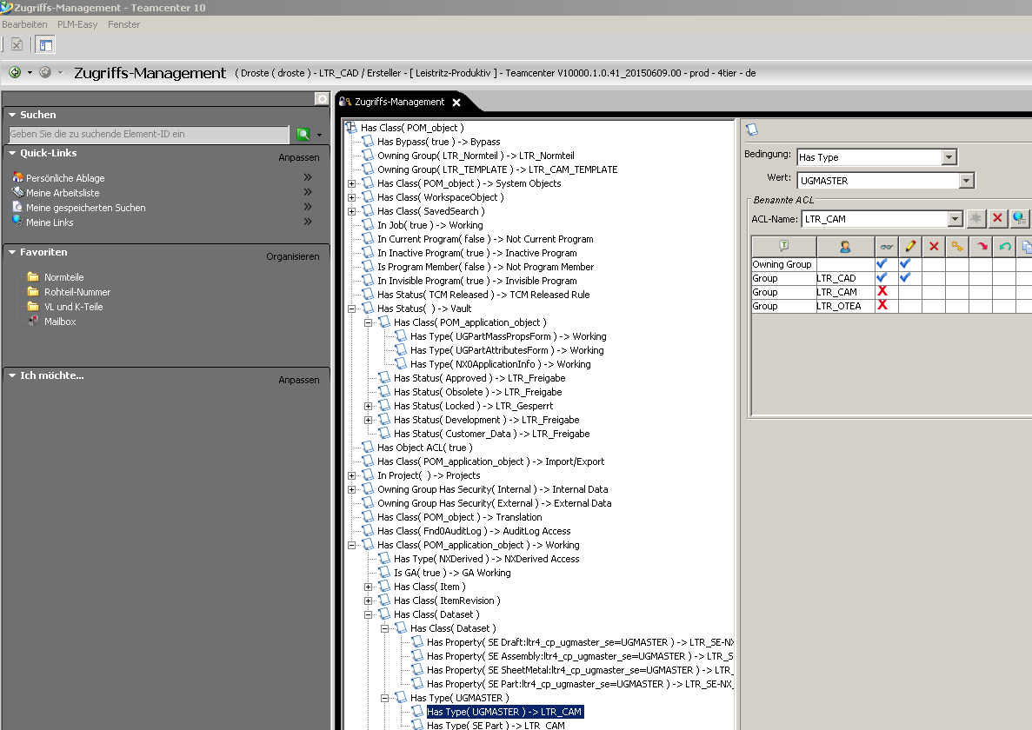Select the Has Object ACL( true ) rule

pyautogui.click(x=424, y=448)
